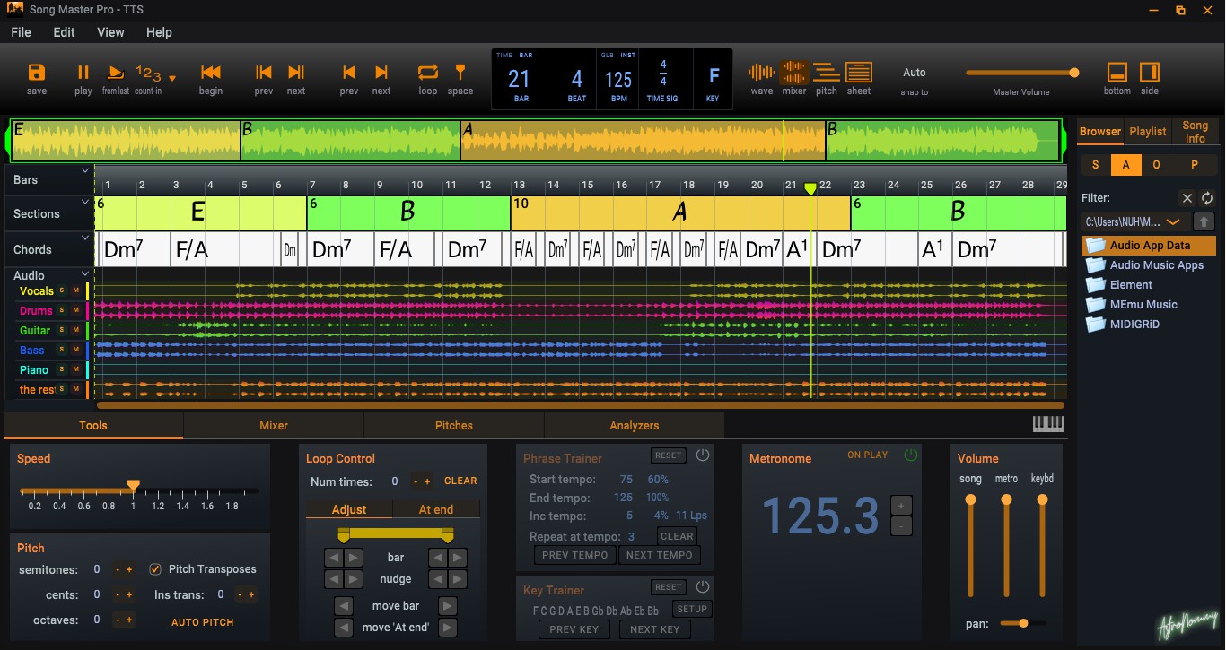The image size is (1226, 650).
Task: Solo the Bass track
Action: pyautogui.click(x=62, y=350)
